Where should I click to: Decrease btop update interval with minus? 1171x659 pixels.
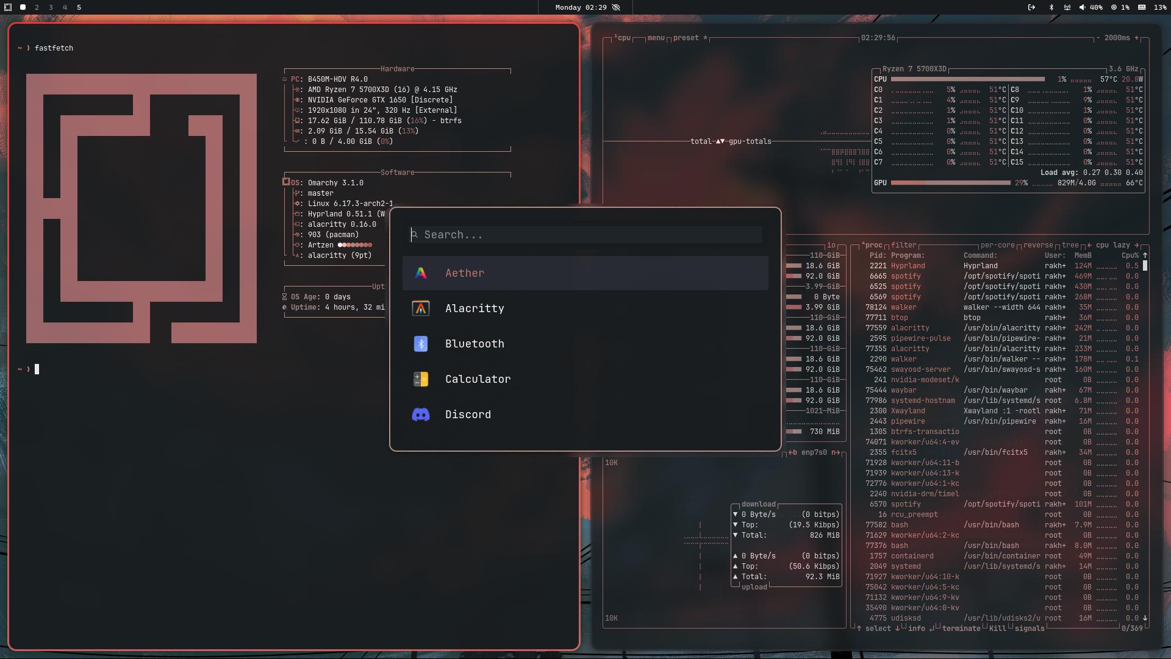pos(1098,38)
